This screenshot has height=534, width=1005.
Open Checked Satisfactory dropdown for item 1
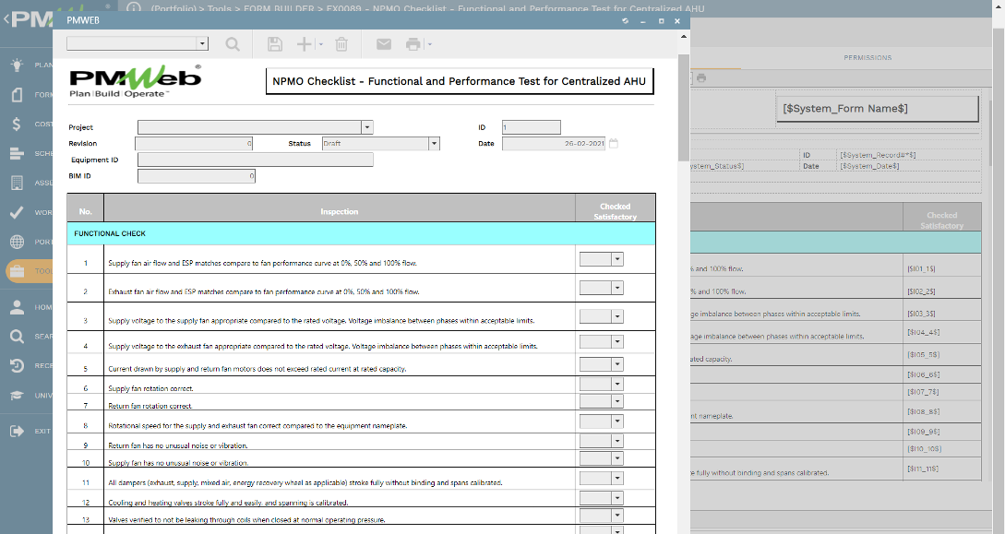617,259
